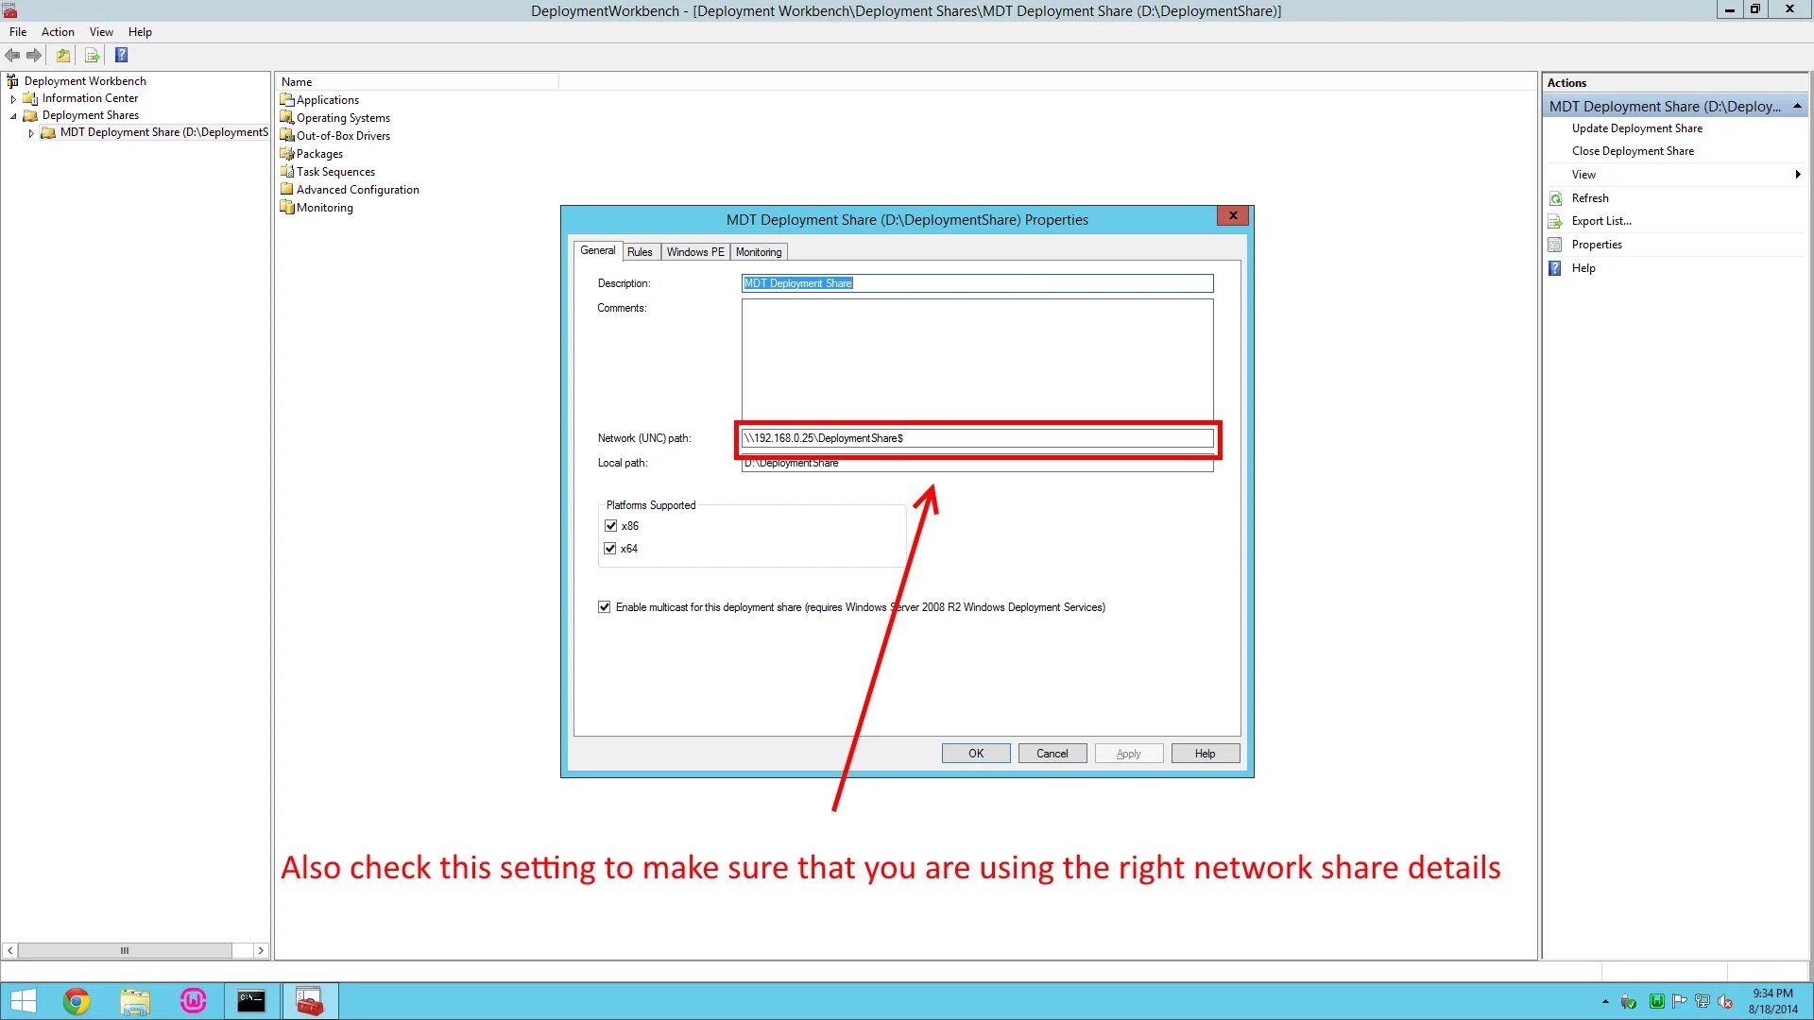The height and width of the screenshot is (1020, 1814).
Task: Click the Out-of-Box Drivers folder icon
Action: [x=287, y=135]
